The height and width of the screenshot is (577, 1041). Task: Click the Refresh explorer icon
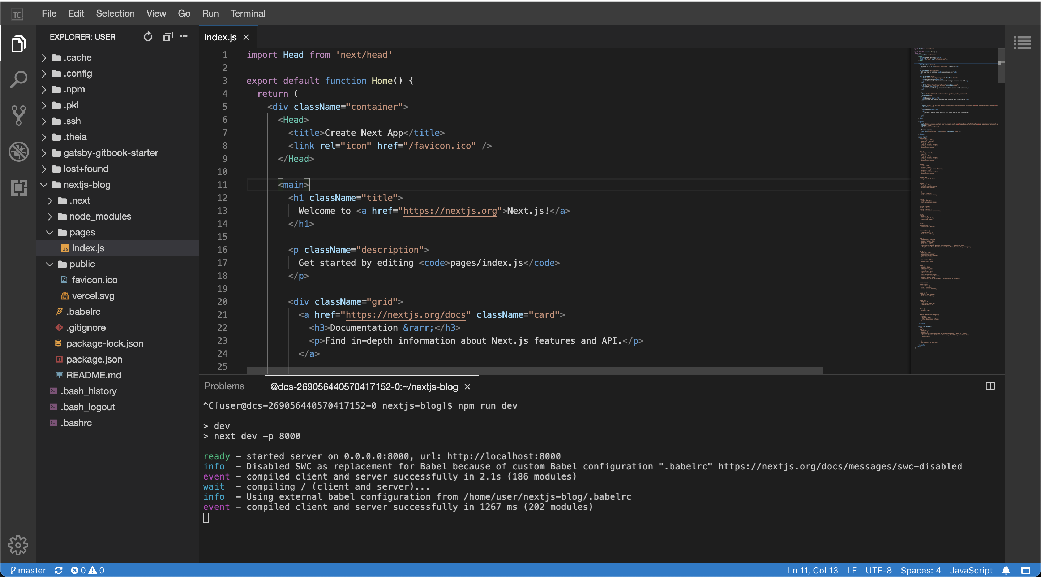click(x=148, y=37)
